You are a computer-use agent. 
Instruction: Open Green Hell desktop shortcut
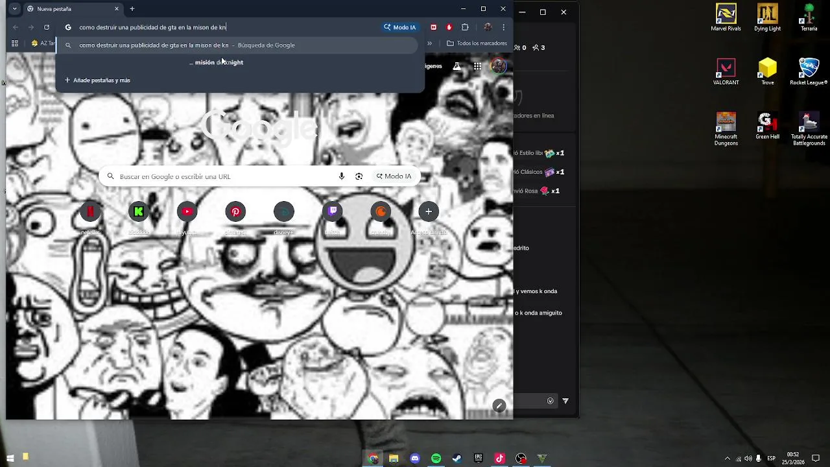point(767,126)
